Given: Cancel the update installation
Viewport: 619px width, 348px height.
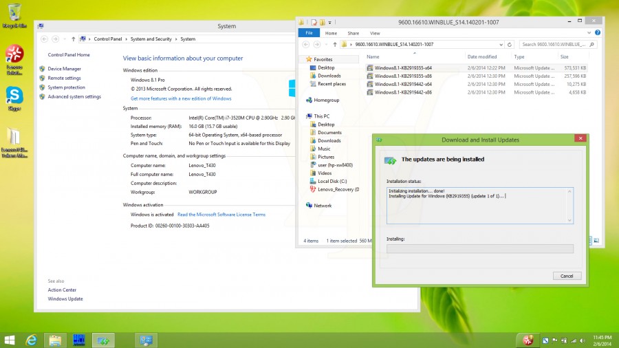Looking at the screenshot, I should [567, 276].
